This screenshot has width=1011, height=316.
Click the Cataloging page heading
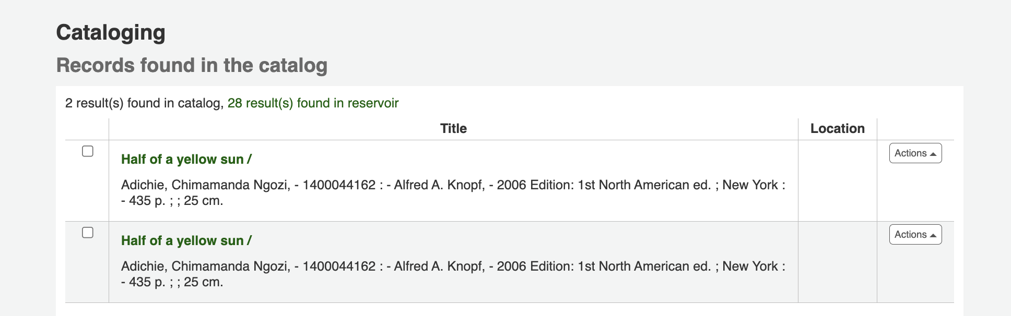111,32
